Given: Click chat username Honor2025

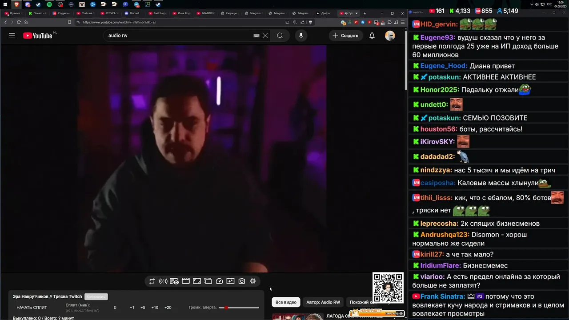Looking at the screenshot, I should 440,90.
